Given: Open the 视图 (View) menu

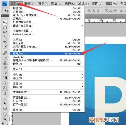Looking at the screenshot, I should tap(97, 4).
